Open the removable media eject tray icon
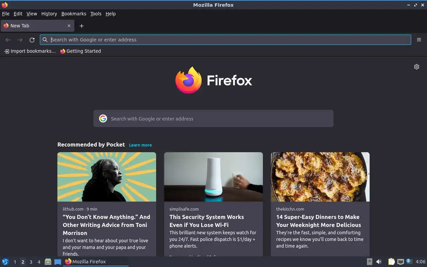Screen dimensions: 427x267 [x=370, y=262]
